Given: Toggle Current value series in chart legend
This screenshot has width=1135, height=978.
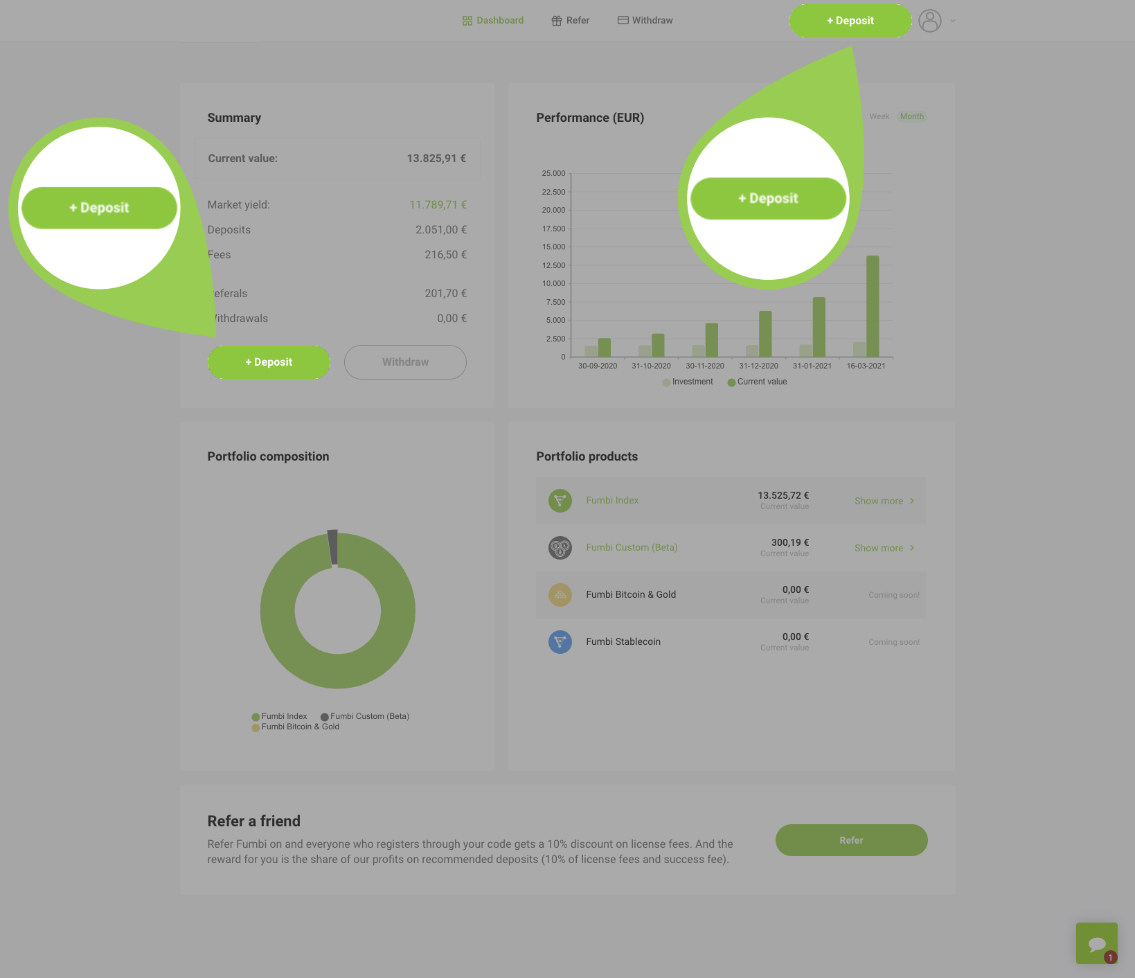Looking at the screenshot, I should 757,382.
